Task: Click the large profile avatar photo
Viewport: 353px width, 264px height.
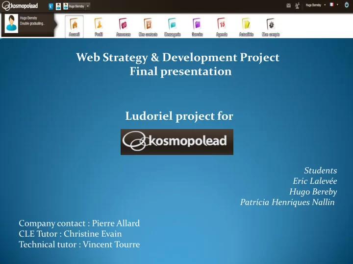Action: 11,23
